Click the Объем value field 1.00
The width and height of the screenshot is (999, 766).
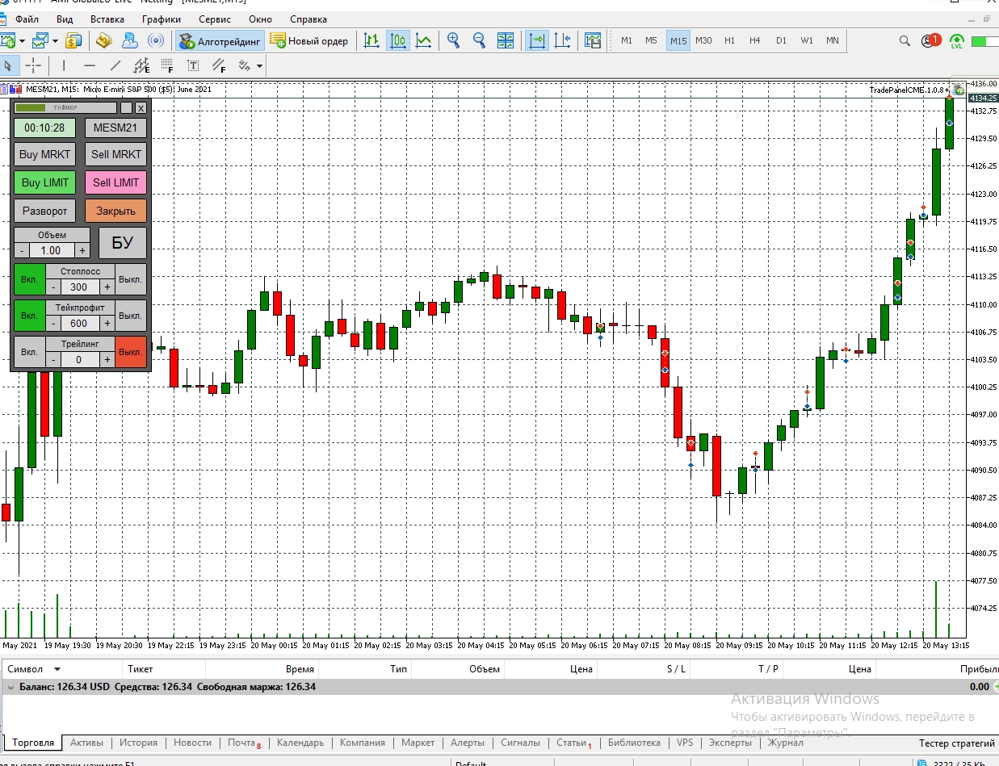51,250
